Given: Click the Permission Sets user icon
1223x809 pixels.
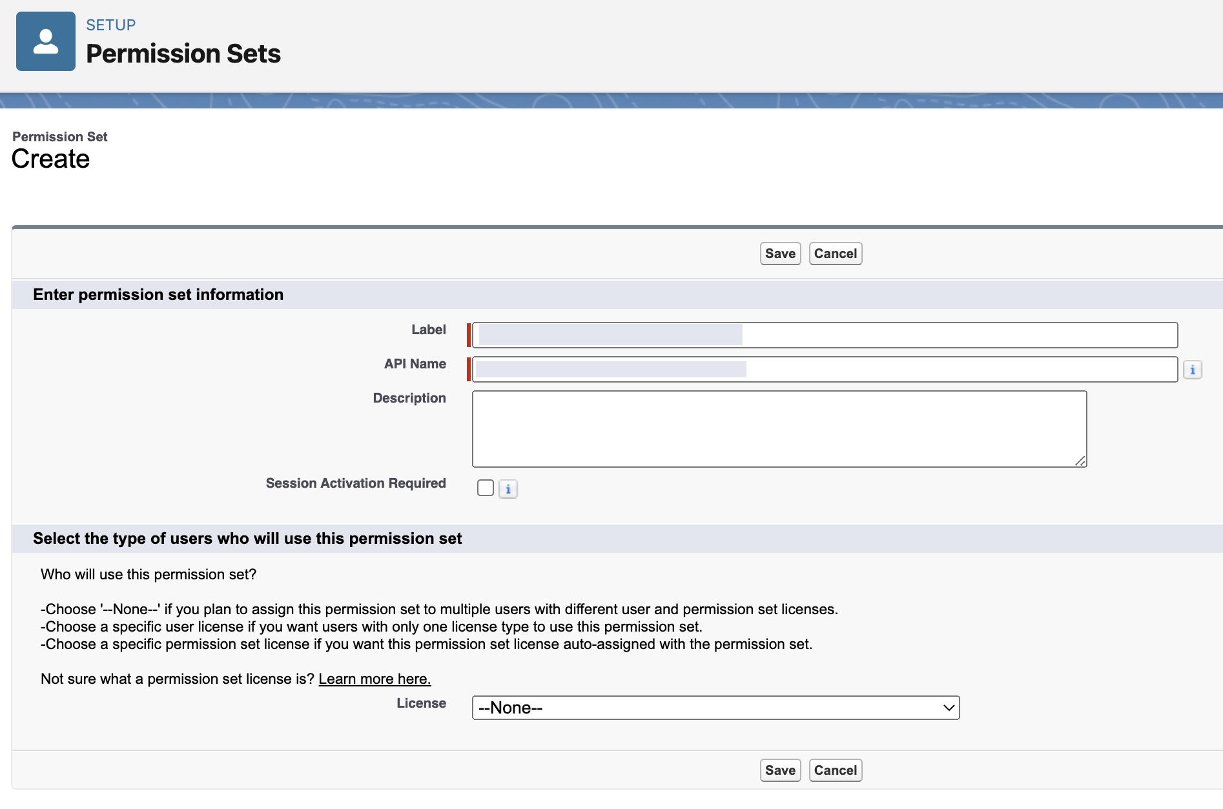Looking at the screenshot, I should 46,41.
